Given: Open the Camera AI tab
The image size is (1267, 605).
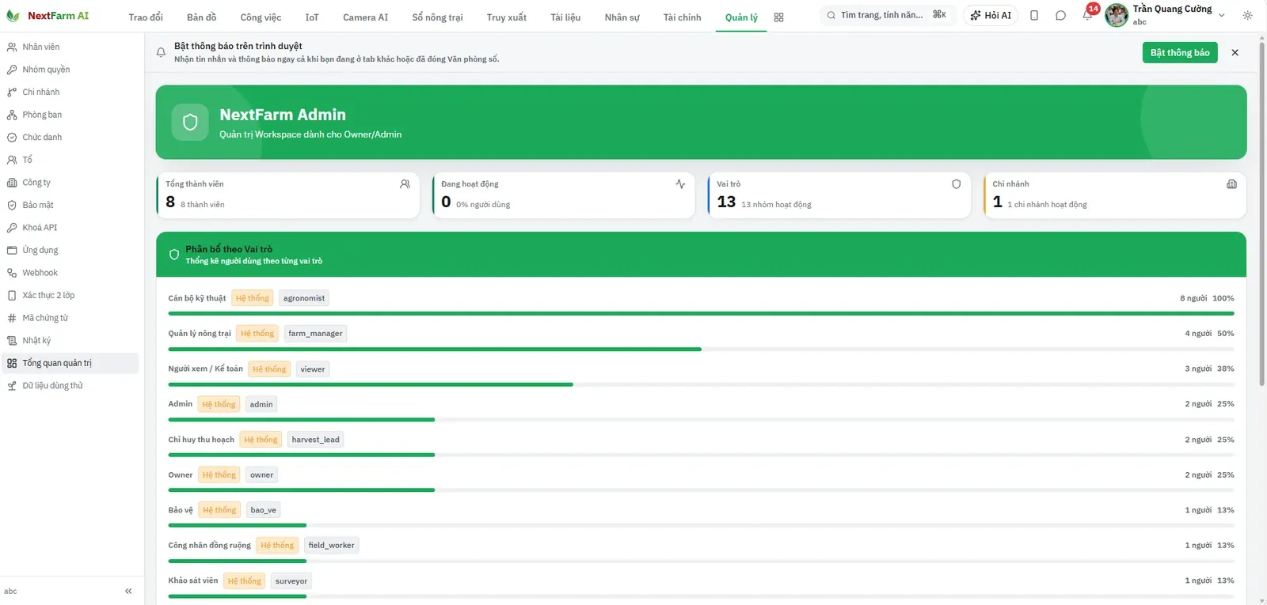Looking at the screenshot, I should click(x=366, y=17).
